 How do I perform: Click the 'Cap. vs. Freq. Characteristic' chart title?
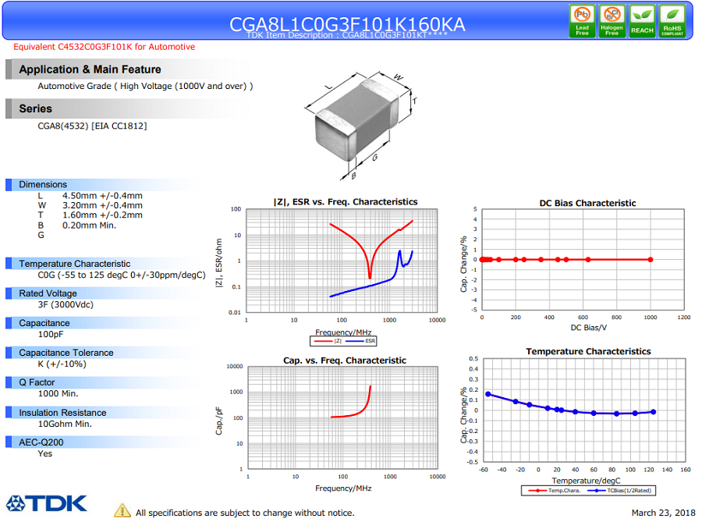pyautogui.click(x=345, y=360)
